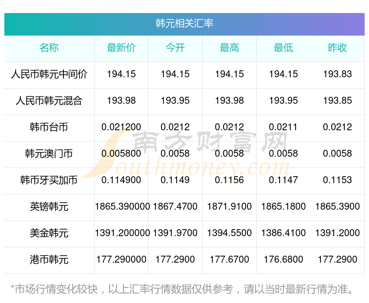Select the 昨收 column header

(x=337, y=48)
